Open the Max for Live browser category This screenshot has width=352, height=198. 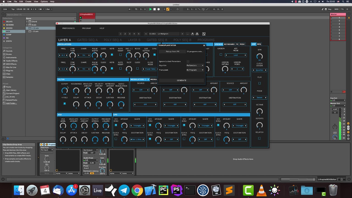(11, 67)
